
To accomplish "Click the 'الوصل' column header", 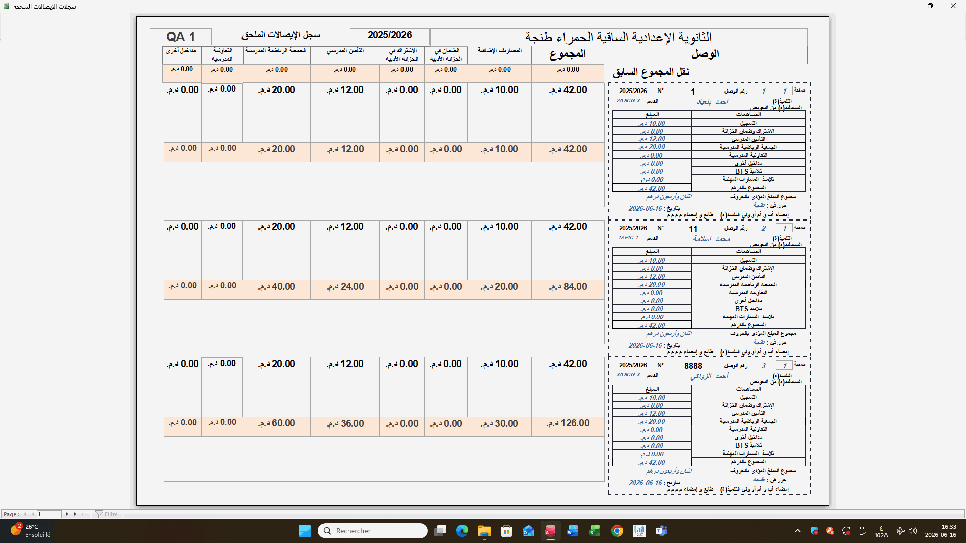I will pos(705,54).
